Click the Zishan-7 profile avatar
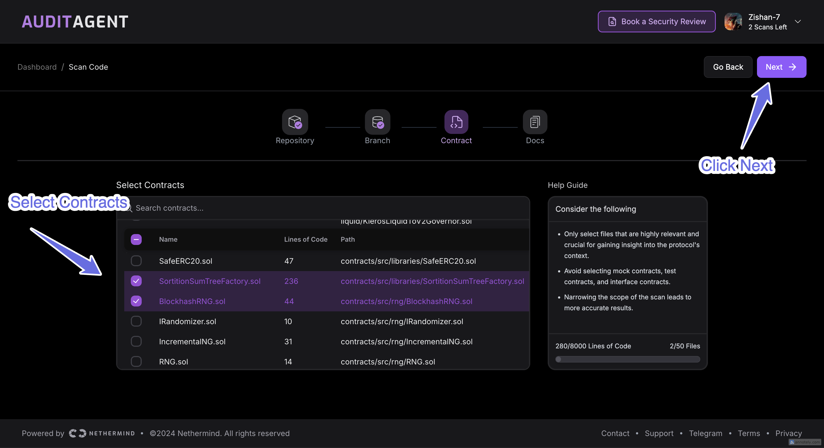Viewport: 824px width, 448px height. tap(733, 22)
